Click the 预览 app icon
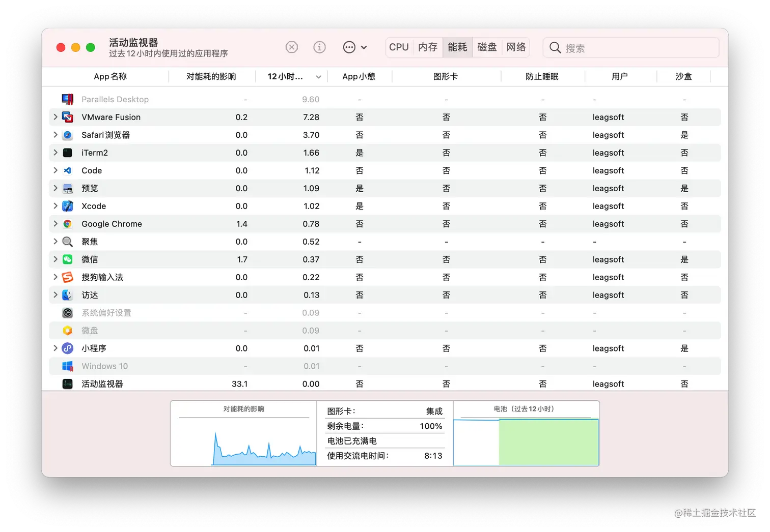Viewport: 770px width, 532px height. 67,188
